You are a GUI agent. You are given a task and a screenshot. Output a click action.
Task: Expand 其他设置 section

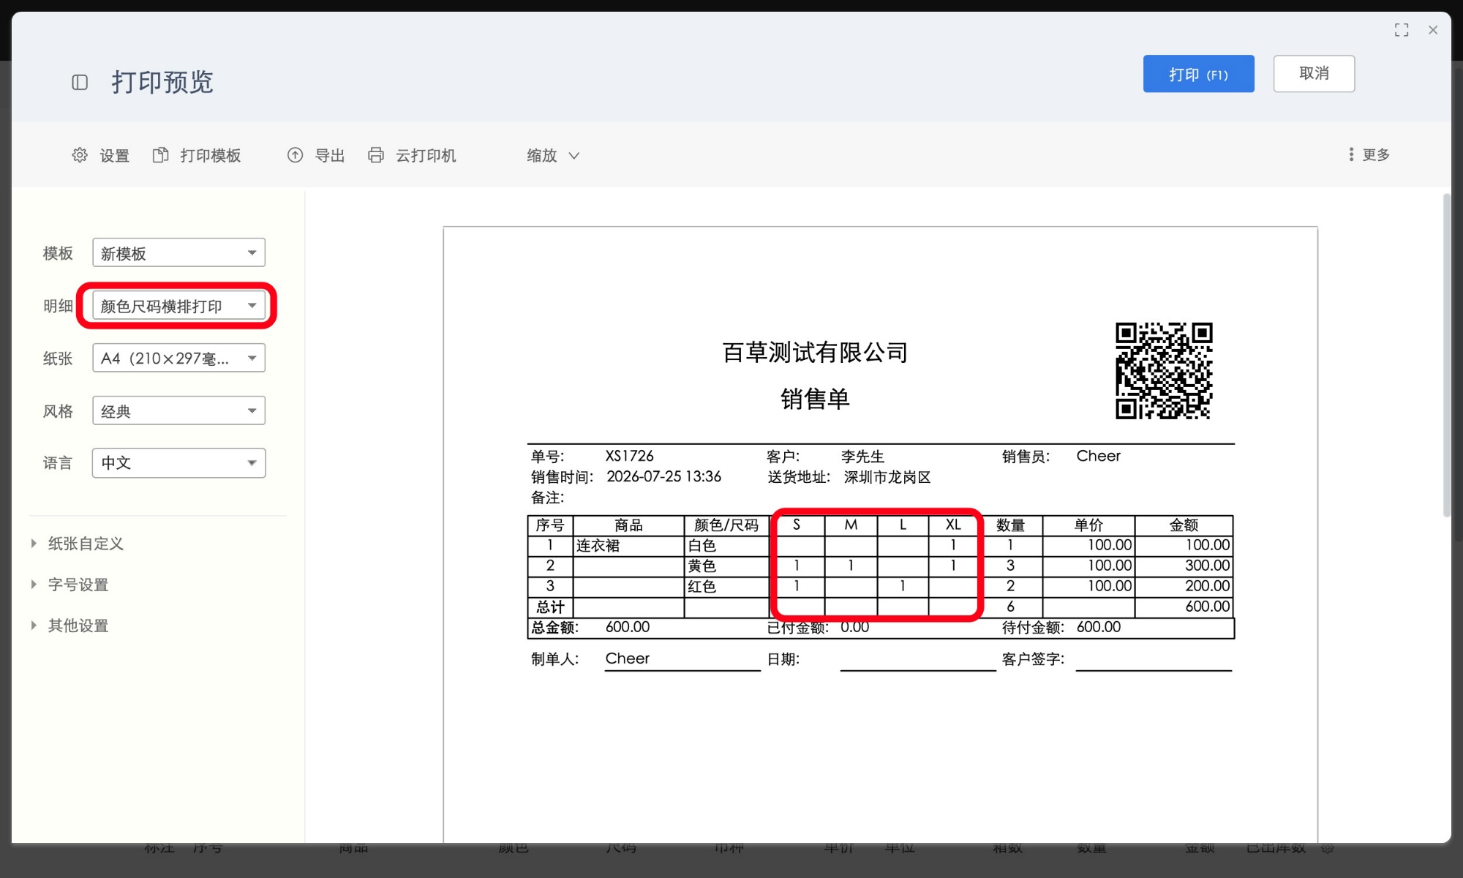[70, 626]
